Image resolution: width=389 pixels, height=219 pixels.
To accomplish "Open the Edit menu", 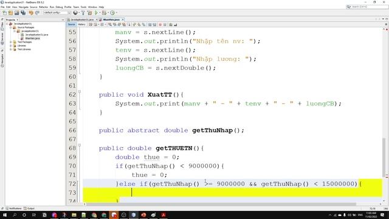I will point(8,7).
